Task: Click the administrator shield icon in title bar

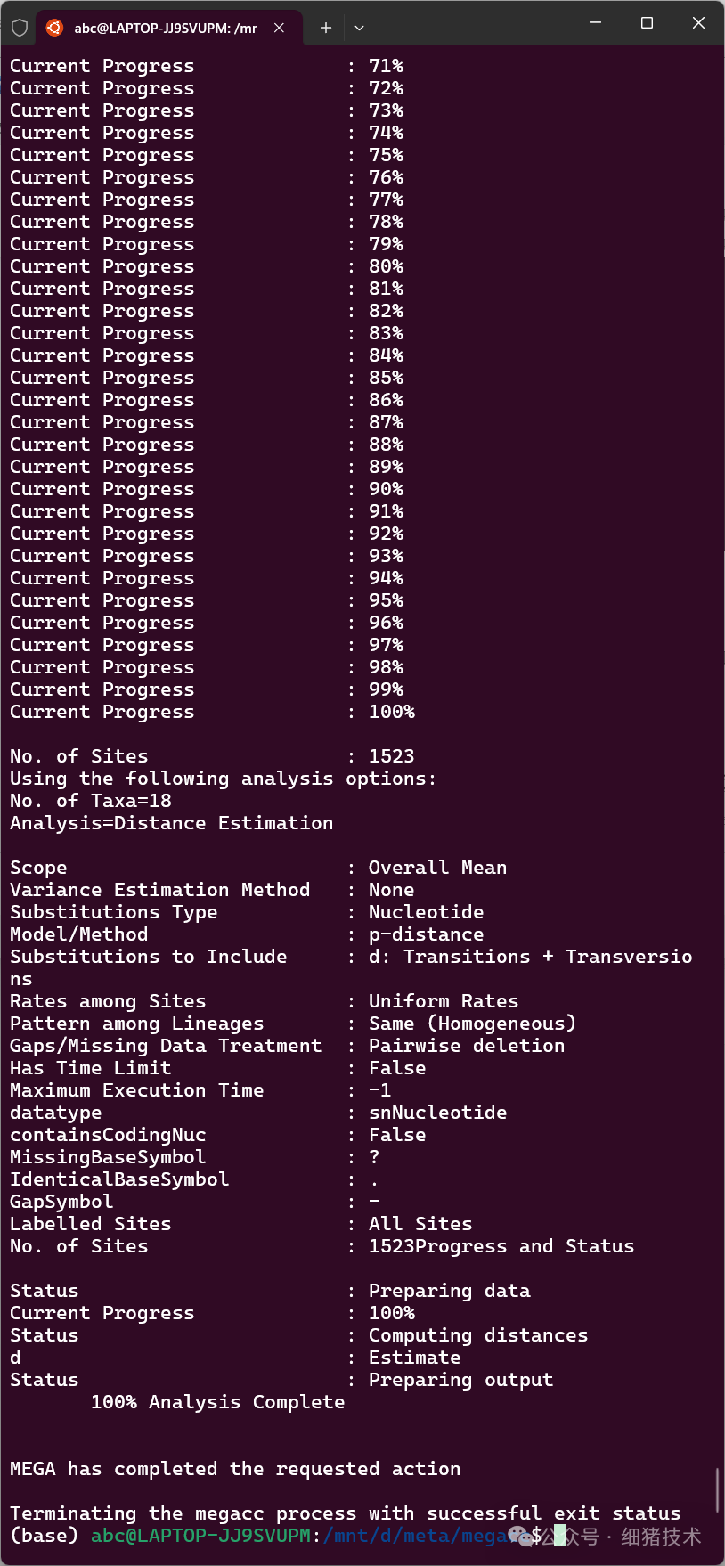Action: (20, 27)
